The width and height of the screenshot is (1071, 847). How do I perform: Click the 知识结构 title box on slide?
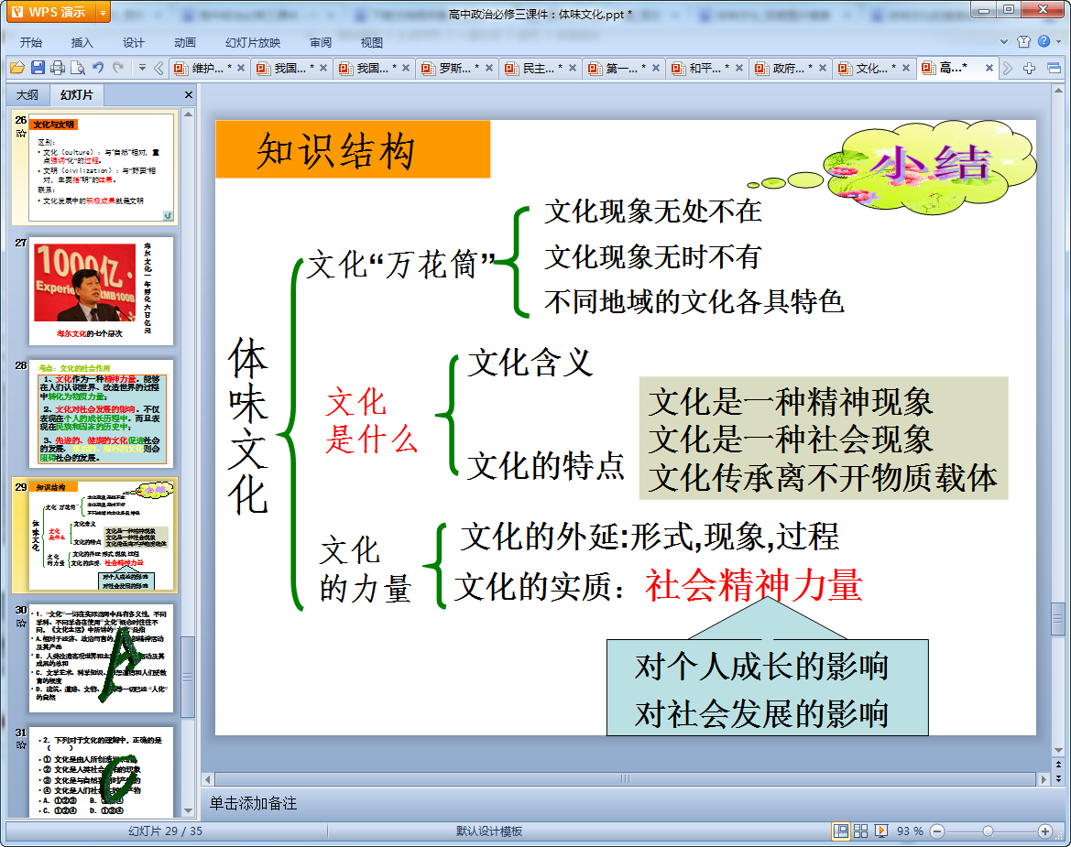(353, 149)
